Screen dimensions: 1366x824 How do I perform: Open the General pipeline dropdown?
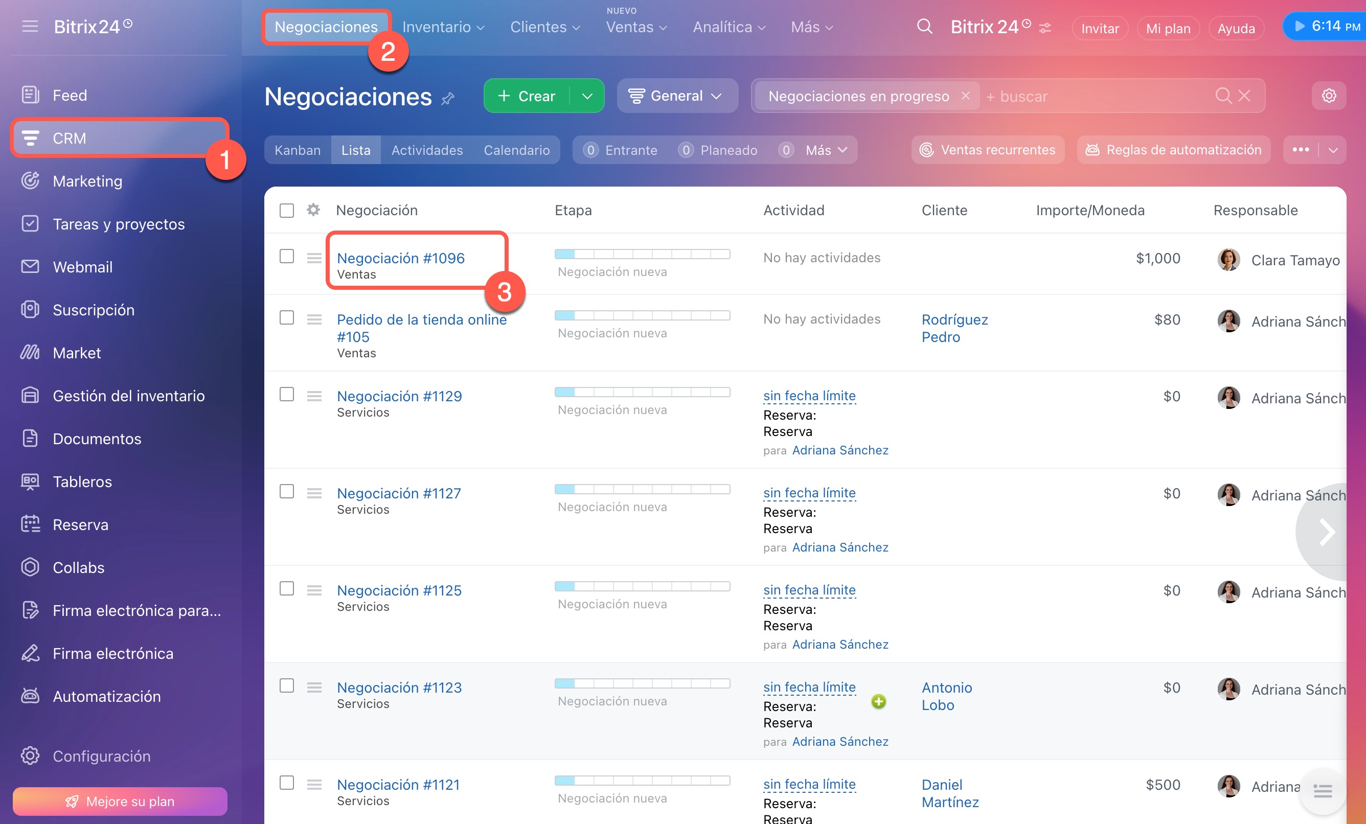click(676, 96)
